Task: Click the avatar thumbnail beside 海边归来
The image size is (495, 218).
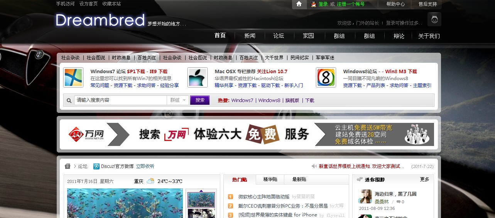Action: (x=365, y=196)
